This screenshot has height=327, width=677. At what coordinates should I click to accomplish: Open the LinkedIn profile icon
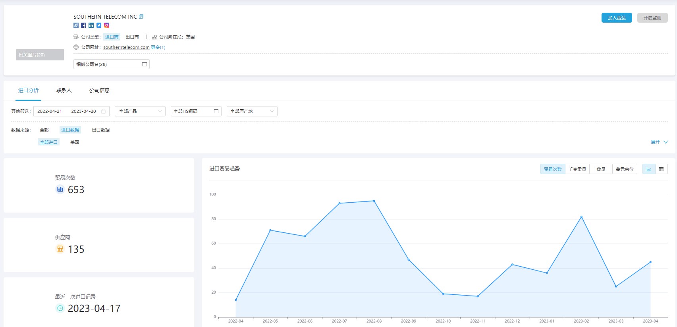click(91, 25)
